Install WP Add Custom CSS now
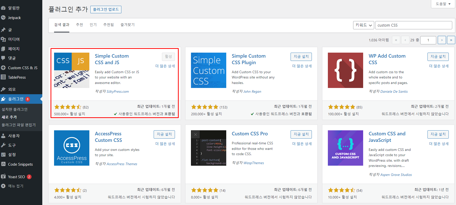The image size is (456, 205). [438, 57]
